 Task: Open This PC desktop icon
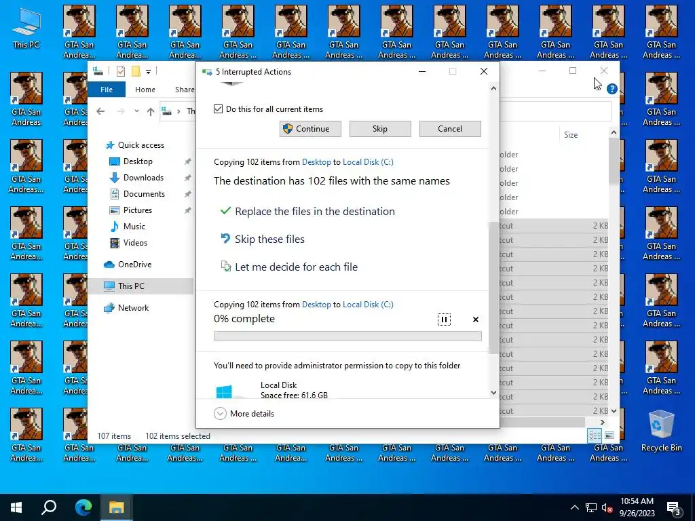pos(26,28)
